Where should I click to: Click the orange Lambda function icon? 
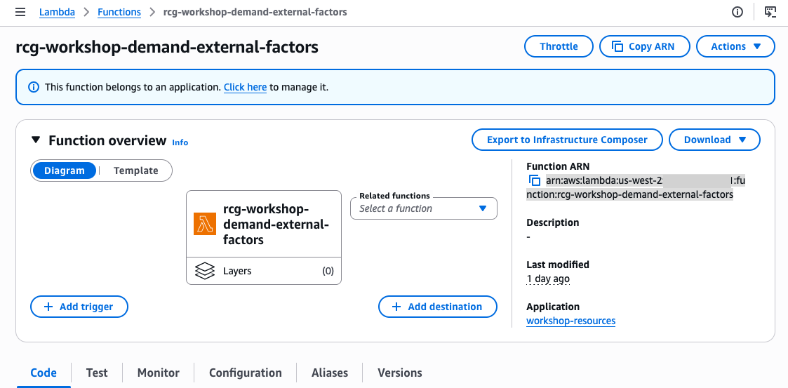204,224
